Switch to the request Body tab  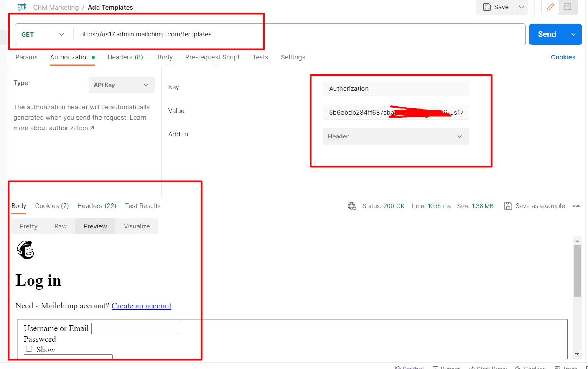tap(165, 57)
